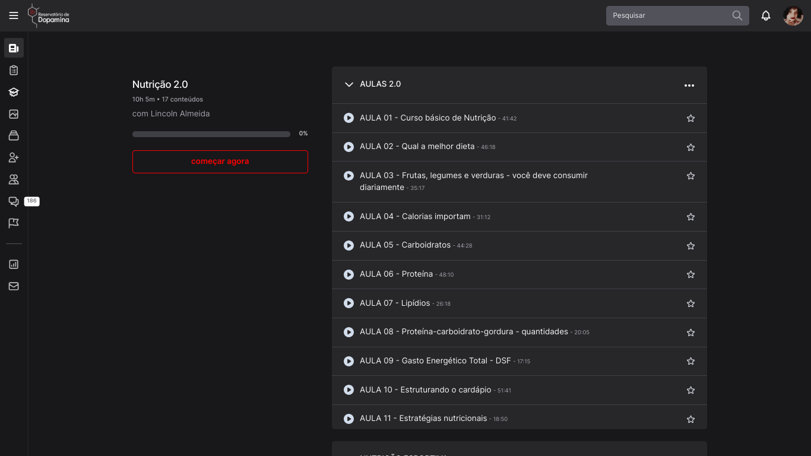Image resolution: width=811 pixels, height=456 pixels.
Task: Click the começar agora button
Action: [220, 161]
